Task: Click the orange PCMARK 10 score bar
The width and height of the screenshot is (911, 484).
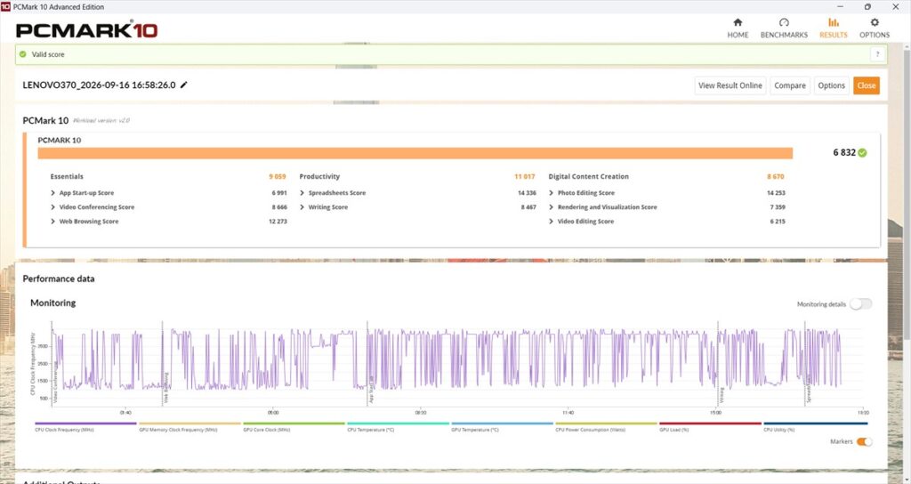Action: 415,153
